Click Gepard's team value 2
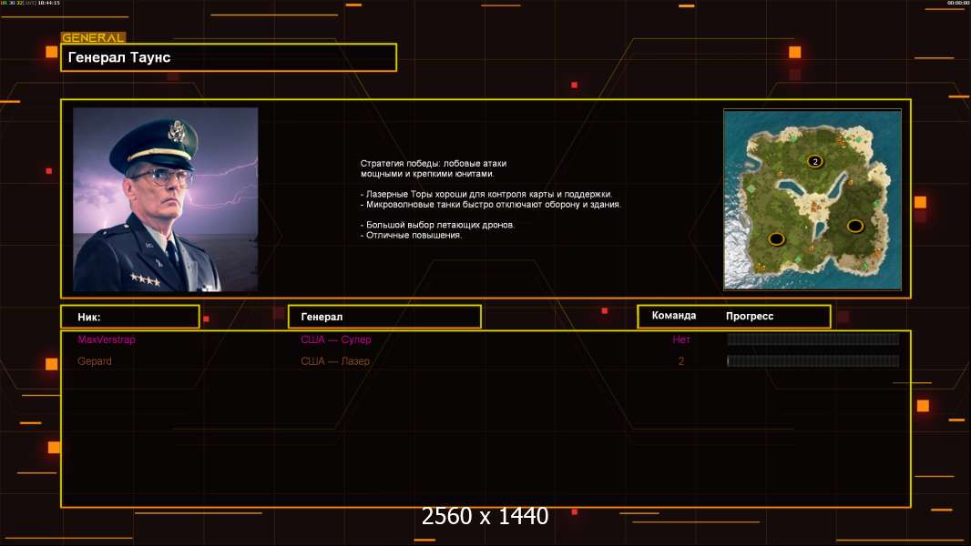The image size is (971, 546). [681, 361]
